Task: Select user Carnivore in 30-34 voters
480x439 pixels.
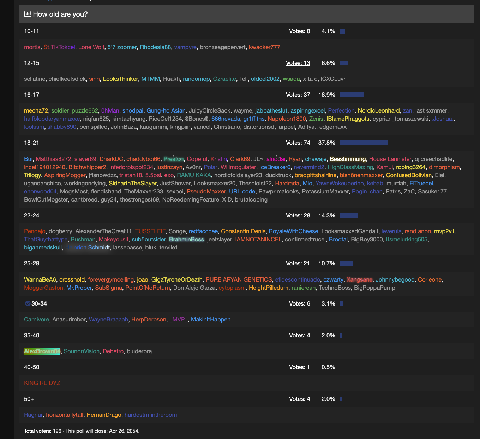Action: tap(37, 319)
